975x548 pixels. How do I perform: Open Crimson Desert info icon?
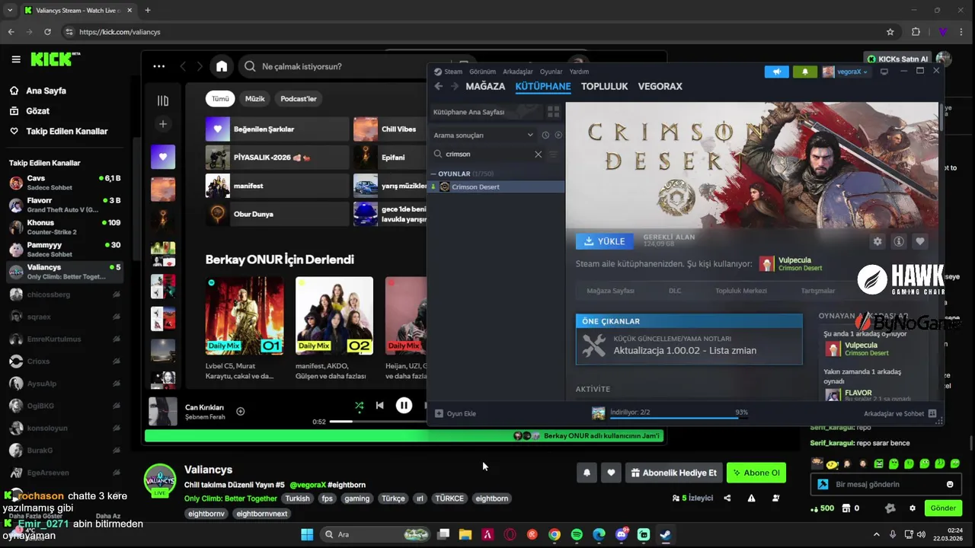coord(899,241)
